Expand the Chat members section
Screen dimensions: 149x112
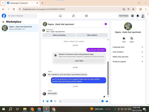[128, 52]
